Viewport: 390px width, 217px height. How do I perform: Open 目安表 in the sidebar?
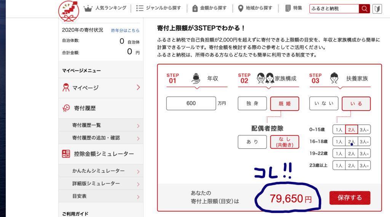tap(101, 196)
